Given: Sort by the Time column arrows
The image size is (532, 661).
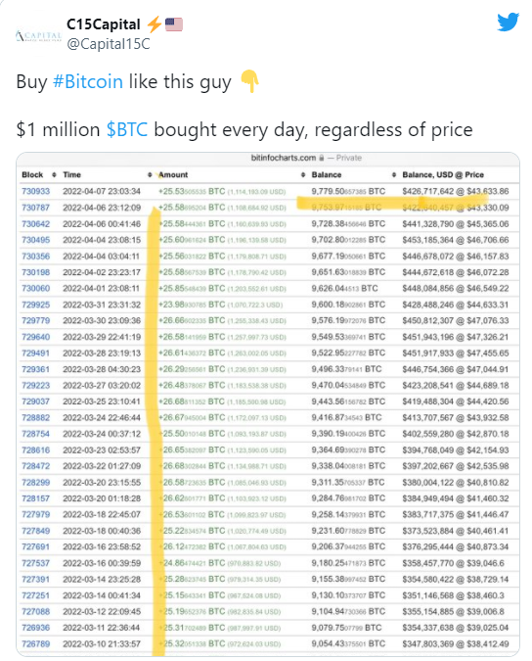Looking at the screenshot, I should pyautogui.click(x=150, y=174).
